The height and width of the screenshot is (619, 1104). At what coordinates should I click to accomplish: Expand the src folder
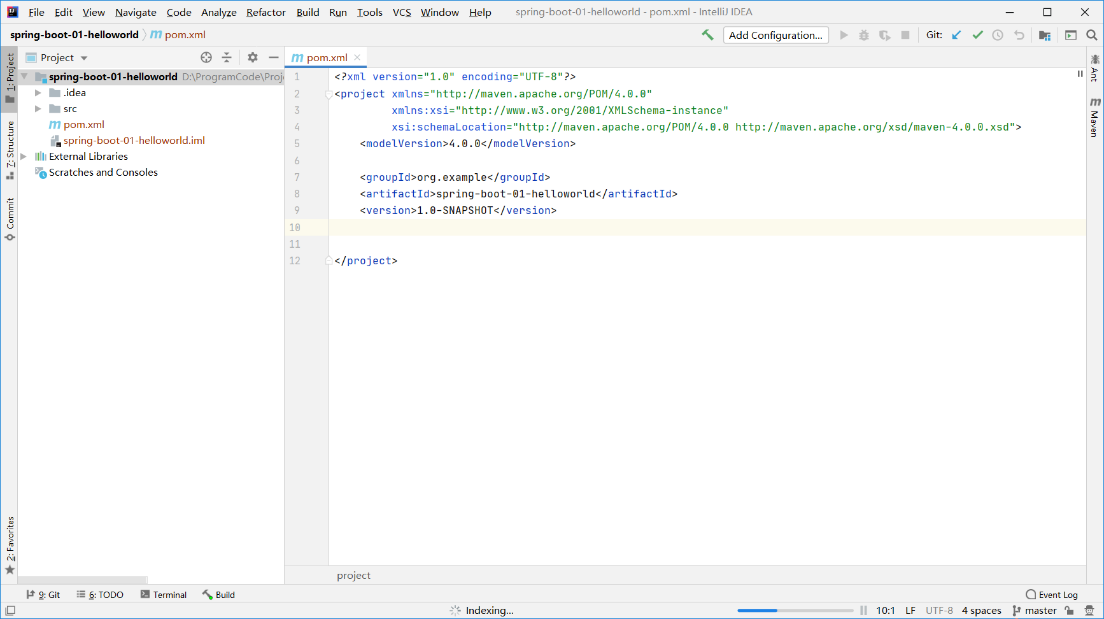pyautogui.click(x=38, y=109)
